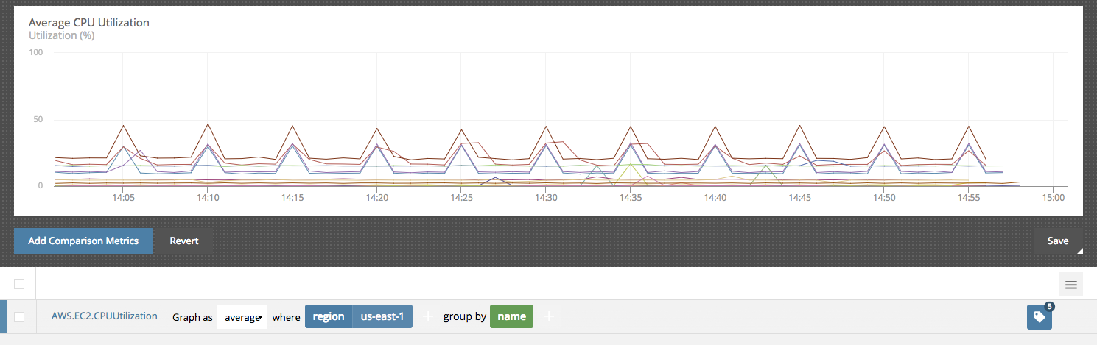Screen dimensions: 1097x345
Task: Click the 'Average CPU Utilization' chart title
Action: (88, 23)
